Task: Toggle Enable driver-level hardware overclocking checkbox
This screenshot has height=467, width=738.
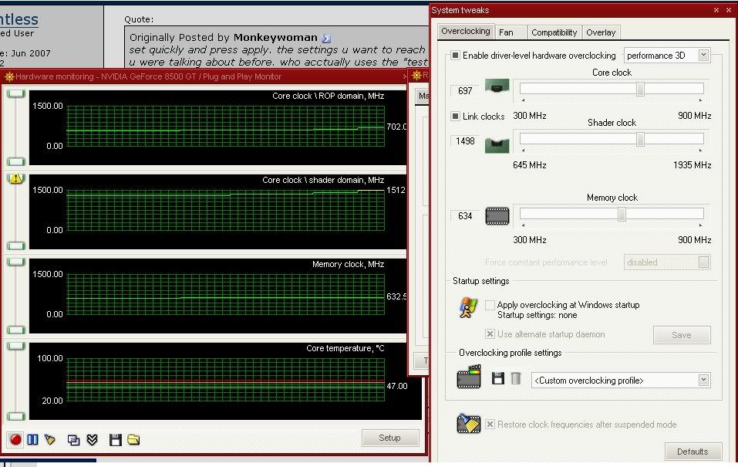Action: [x=456, y=56]
